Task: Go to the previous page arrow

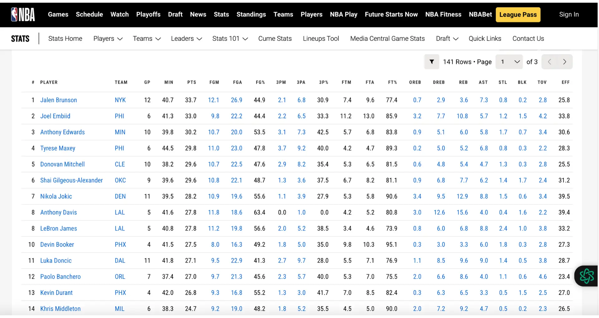Action: pos(550,62)
